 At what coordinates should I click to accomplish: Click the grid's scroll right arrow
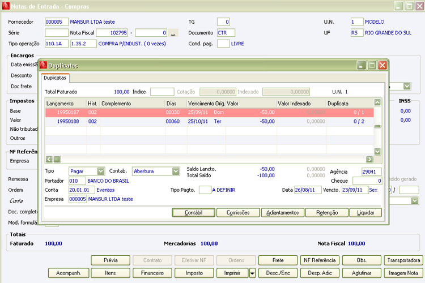click(x=369, y=160)
